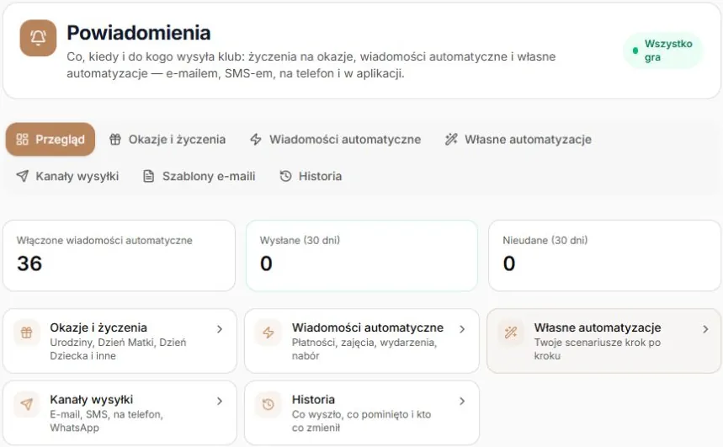Click the gift icon on Okazje i życzenia card
The height and width of the screenshot is (447, 723).
tap(27, 333)
